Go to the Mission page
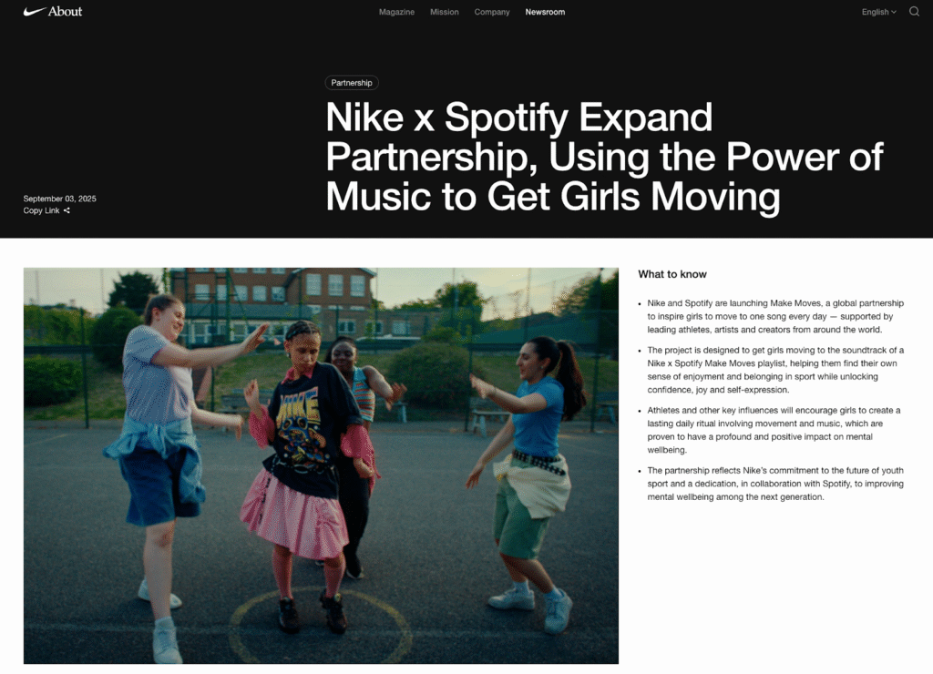Image resolution: width=933 pixels, height=674 pixels. point(444,12)
